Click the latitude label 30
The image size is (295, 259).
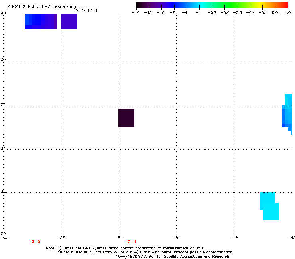3,234
